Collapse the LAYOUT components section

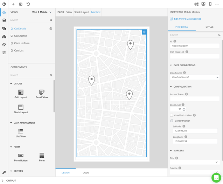pos(11,84)
